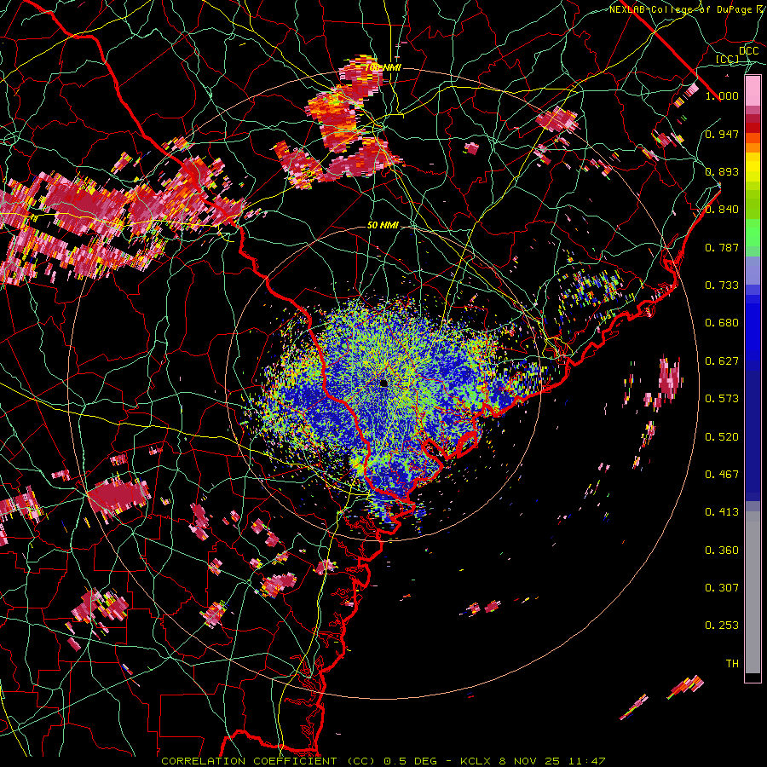Click the 1.000 value on the color scale
767x767 pixels.
coord(722,95)
